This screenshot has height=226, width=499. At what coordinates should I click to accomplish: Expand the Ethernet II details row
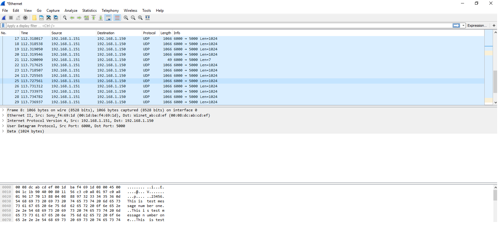point(3,115)
